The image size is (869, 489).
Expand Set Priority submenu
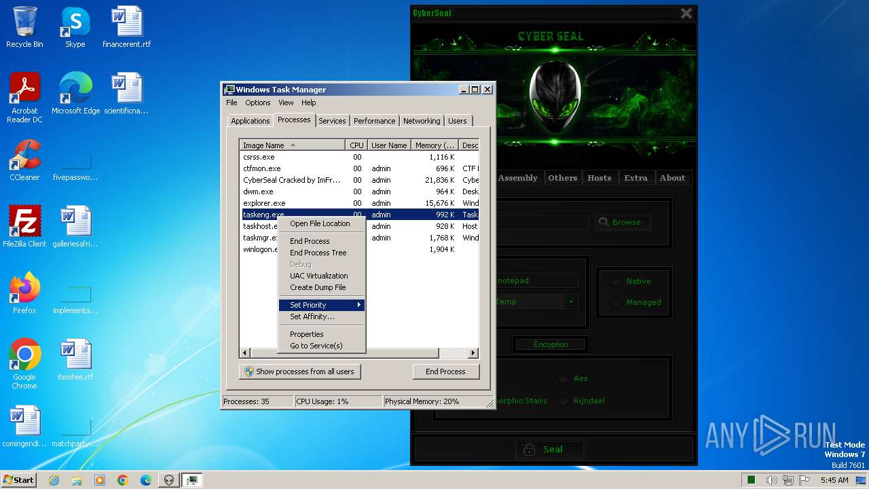[x=322, y=305]
